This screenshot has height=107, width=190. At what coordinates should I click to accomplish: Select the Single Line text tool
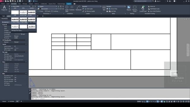pos(4,8)
